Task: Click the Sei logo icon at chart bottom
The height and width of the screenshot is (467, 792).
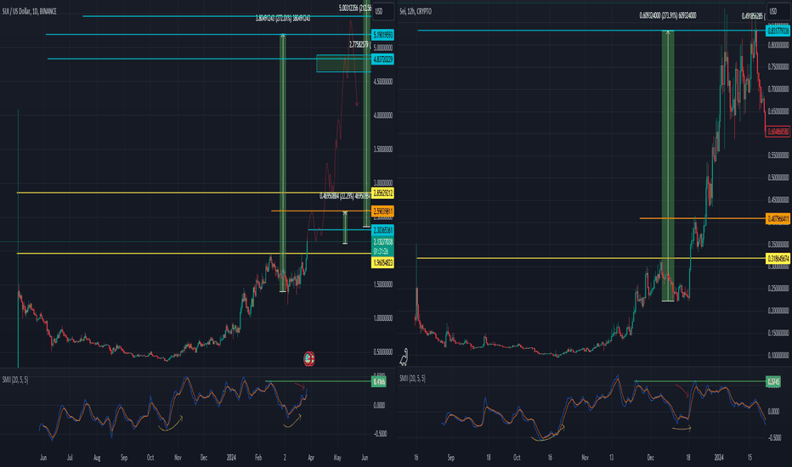Action: (x=404, y=357)
